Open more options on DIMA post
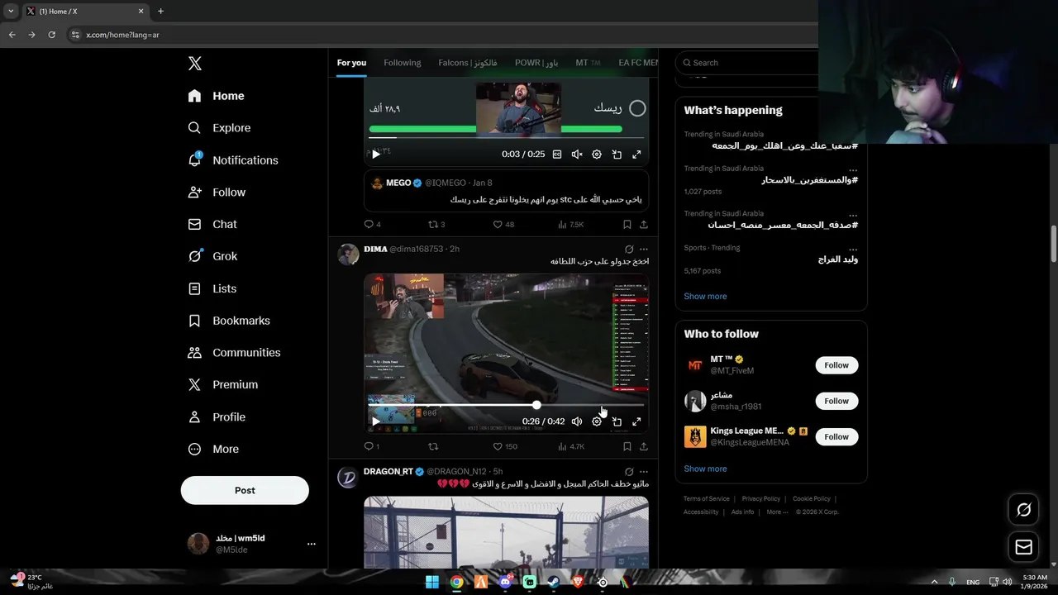Image resolution: width=1058 pixels, height=595 pixels. click(x=644, y=249)
